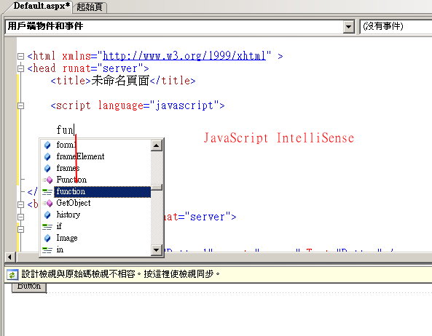432x336 pixels.
Task: Click the purple method icon beside Function
Action: (47, 180)
